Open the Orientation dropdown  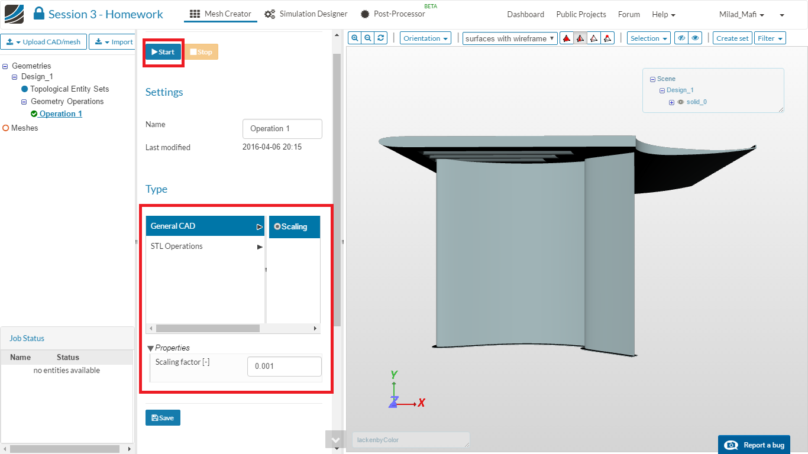(x=425, y=38)
